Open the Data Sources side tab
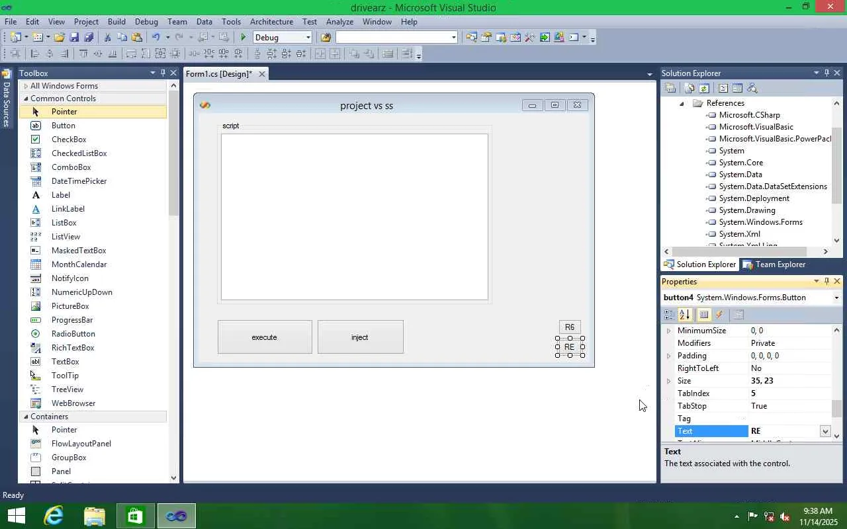Screen dimensions: 847x529 pos(7,99)
